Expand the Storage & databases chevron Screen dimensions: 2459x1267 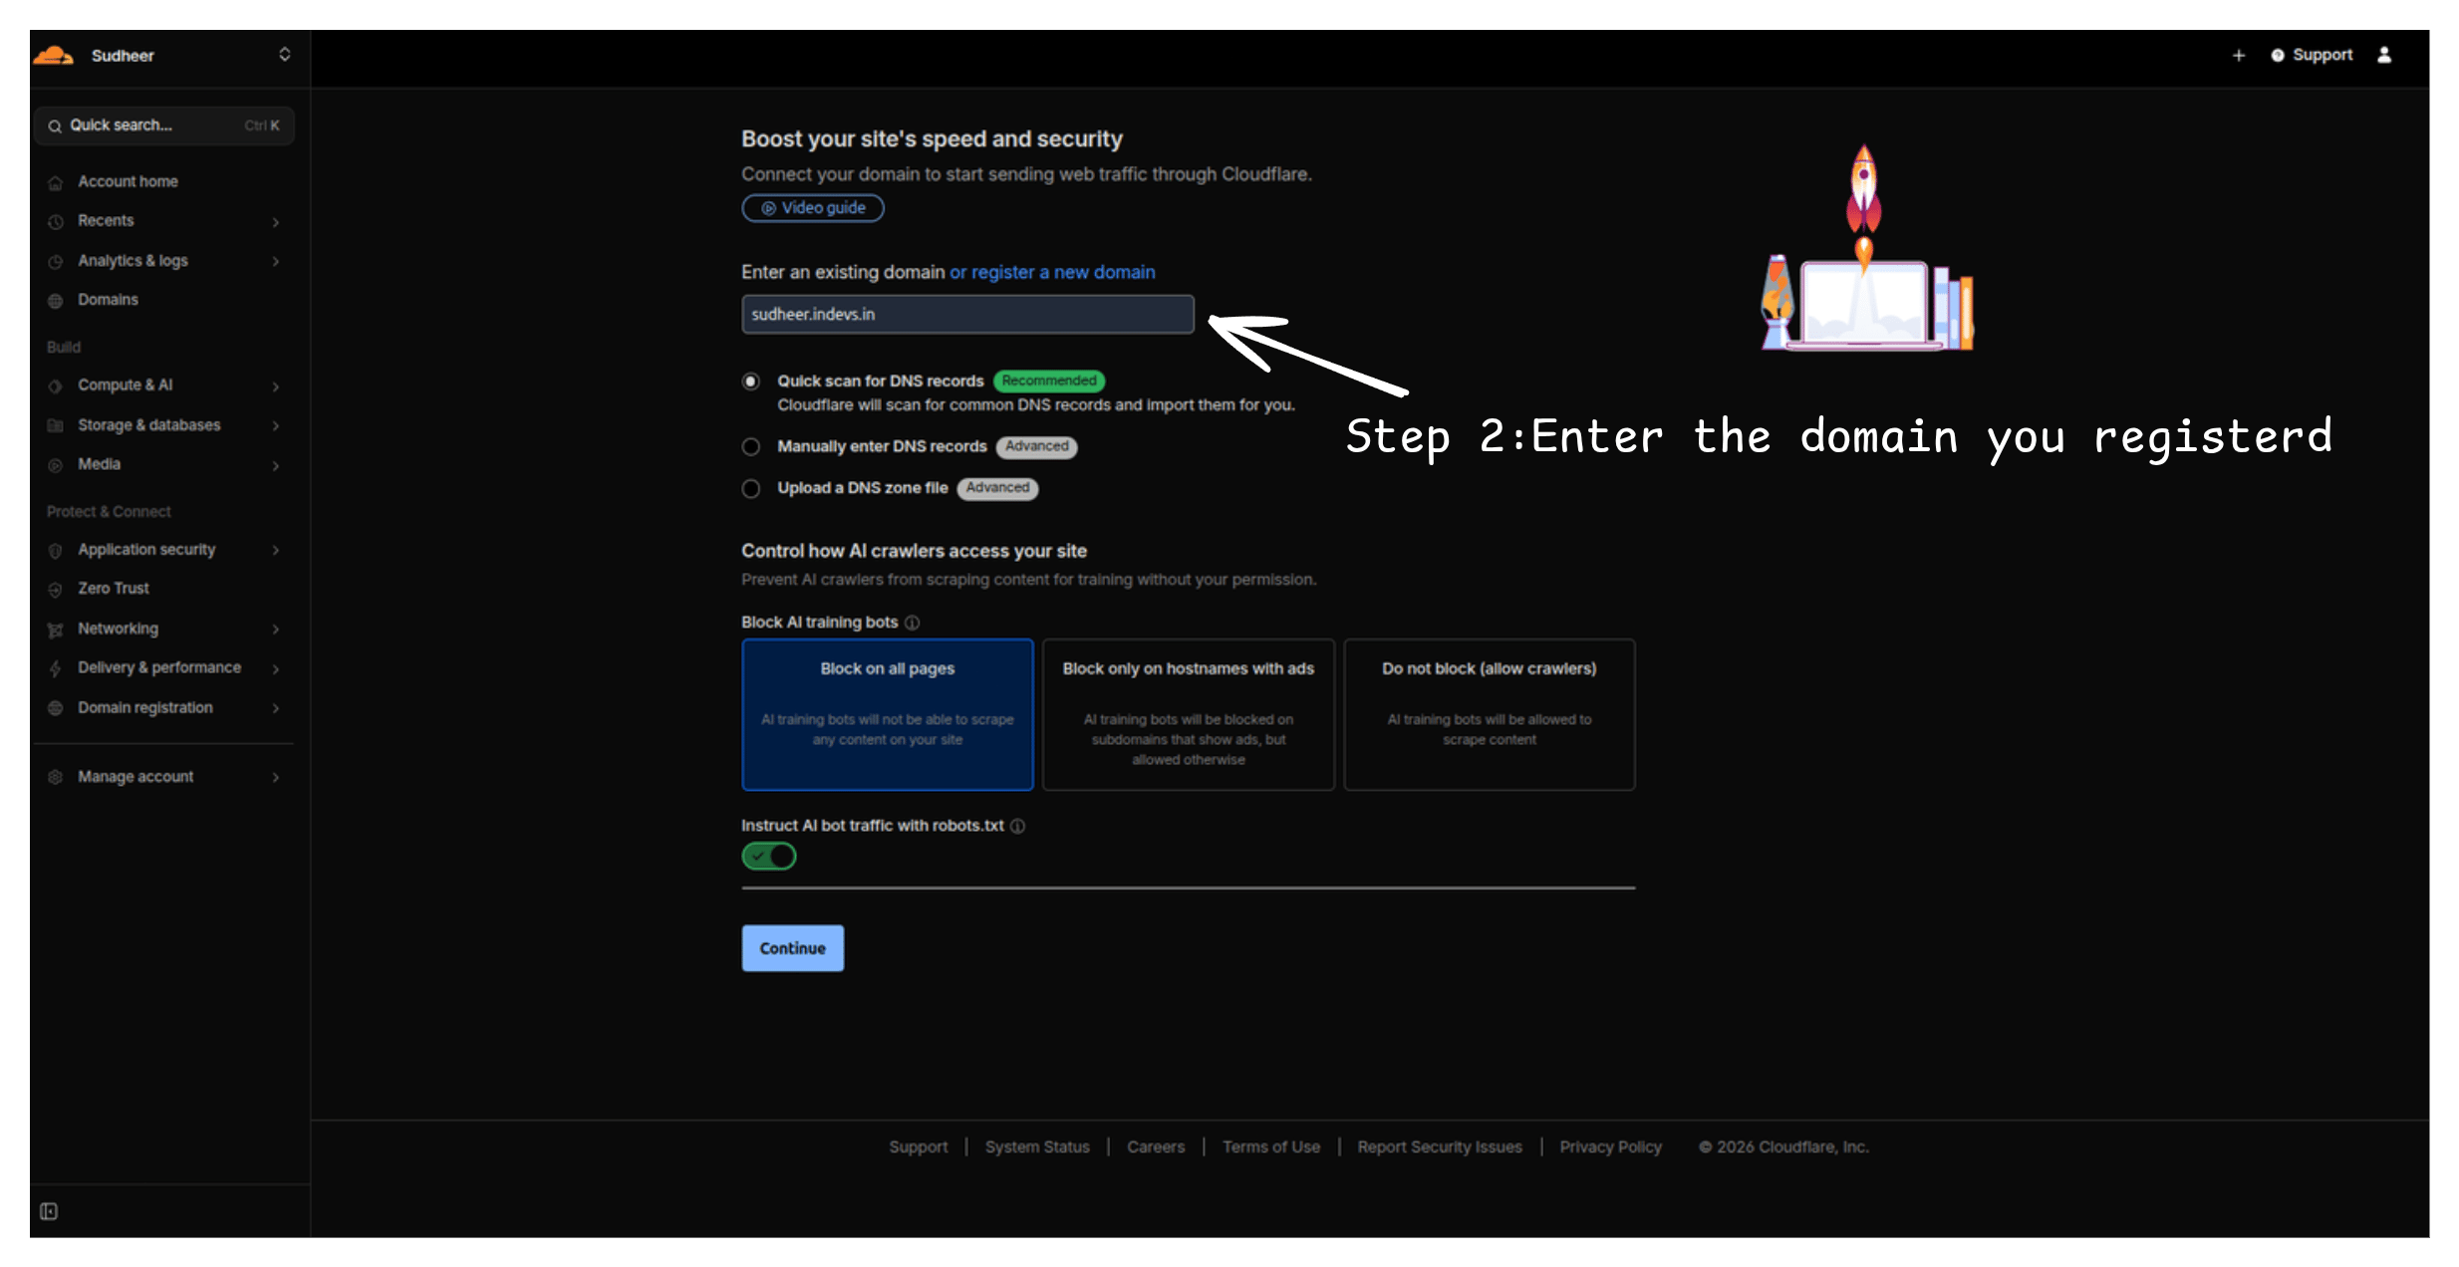276,426
